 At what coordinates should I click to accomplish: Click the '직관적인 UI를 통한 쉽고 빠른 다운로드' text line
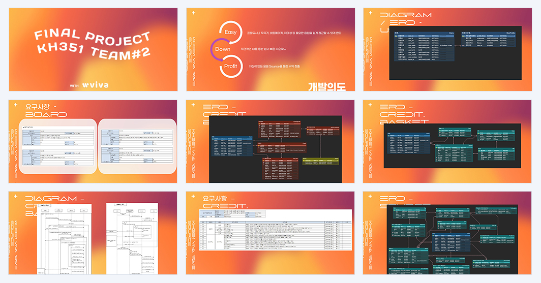(263, 49)
